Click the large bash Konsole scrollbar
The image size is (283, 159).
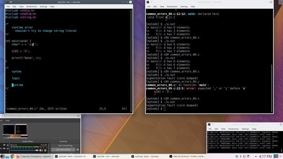tap(272, 88)
